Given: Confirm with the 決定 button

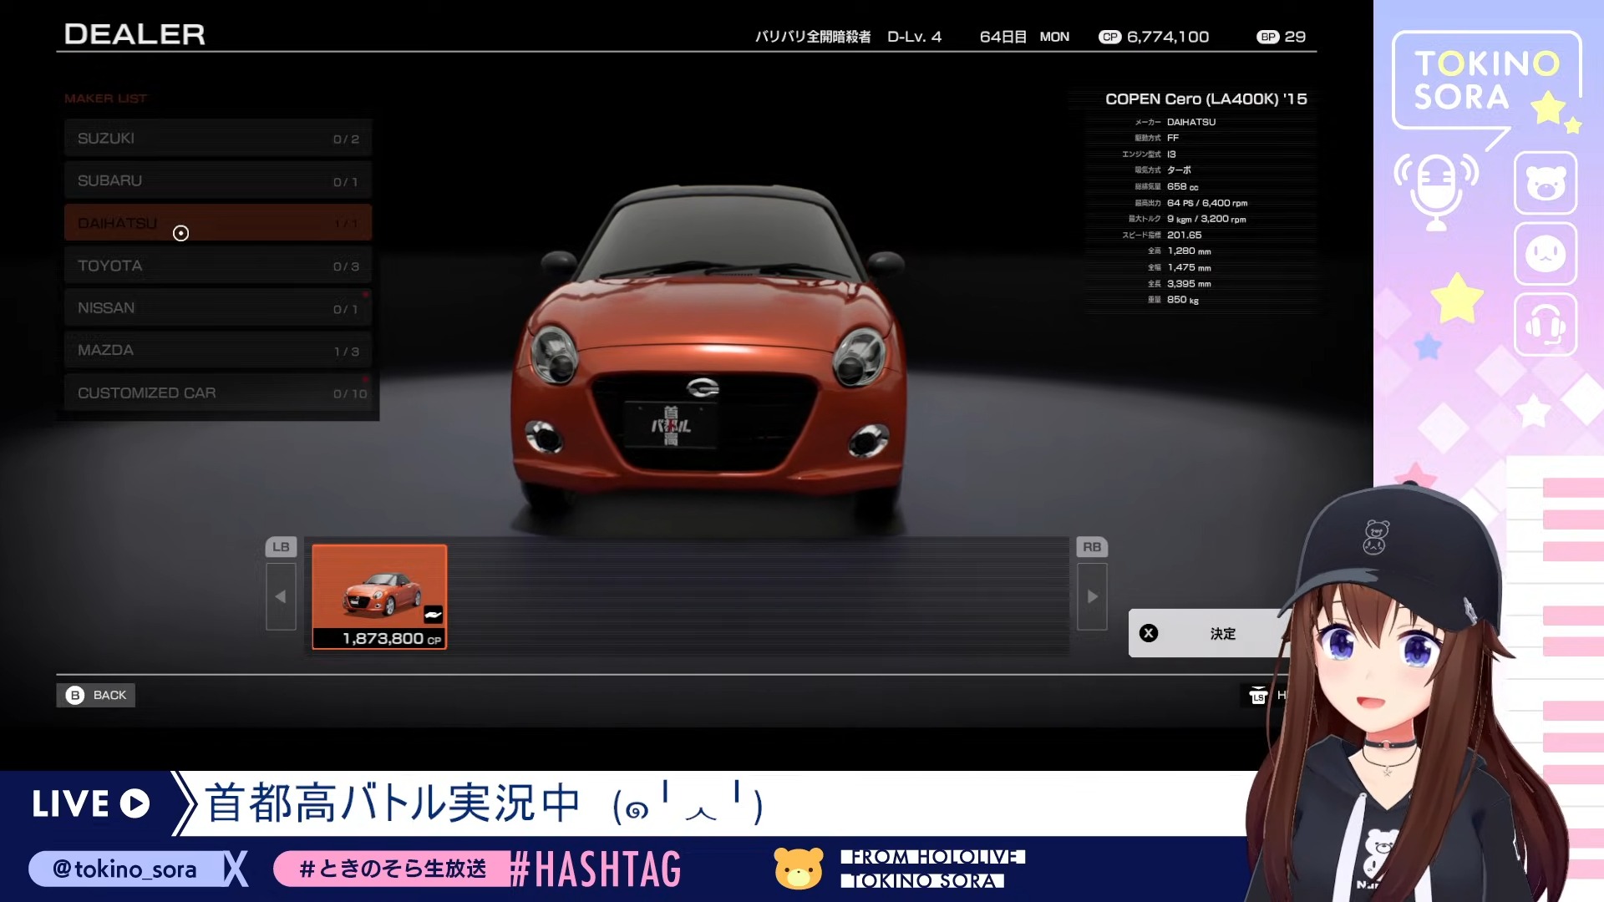Looking at the screenshot, I should 1210,633.
